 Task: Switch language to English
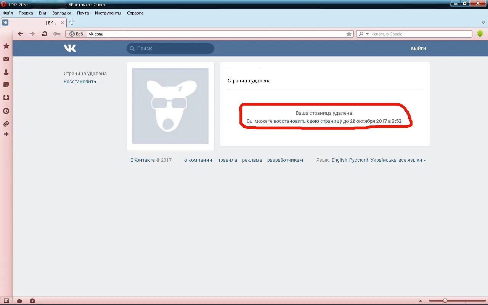(x=339, y=160)
